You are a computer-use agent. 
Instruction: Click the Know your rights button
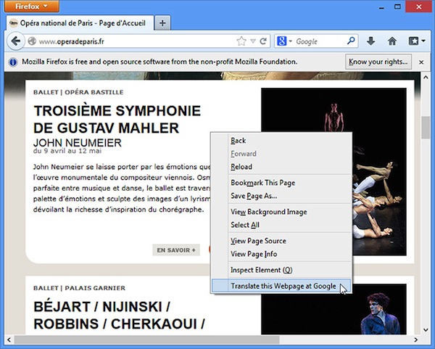[378, 62]
